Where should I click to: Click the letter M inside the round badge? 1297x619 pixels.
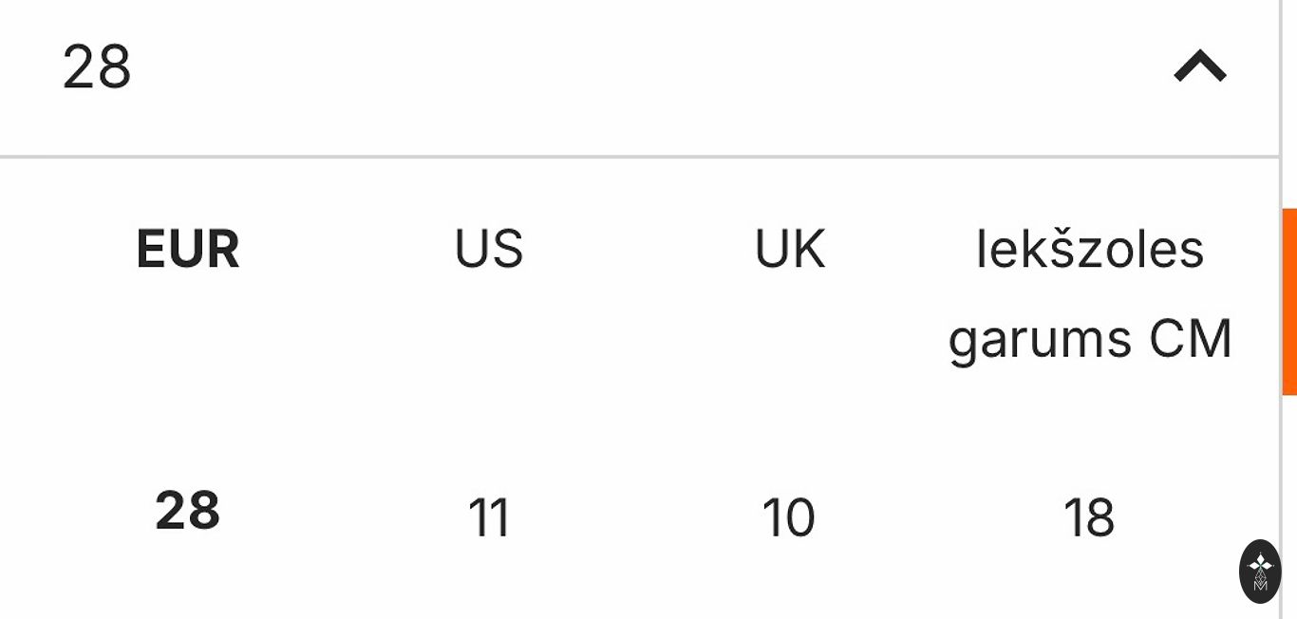[x=1260, y=585]
